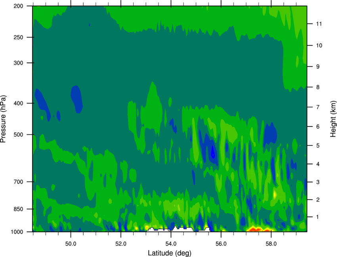
Task: Select the 300 pressure tick label
Action: [18, 63]
